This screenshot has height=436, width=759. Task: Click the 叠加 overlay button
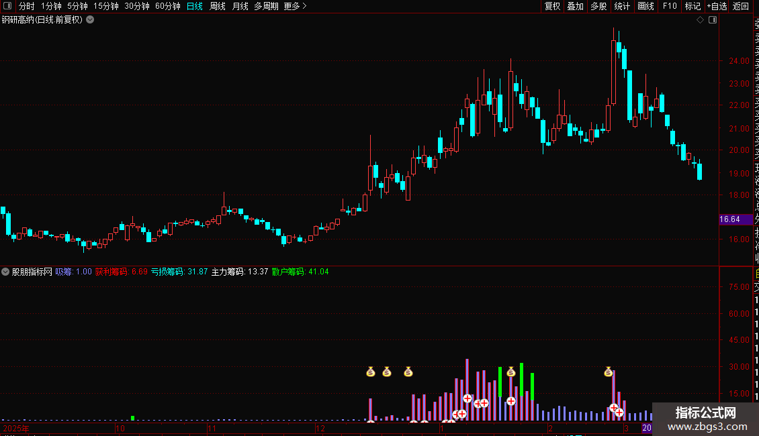tap(576, 6)
